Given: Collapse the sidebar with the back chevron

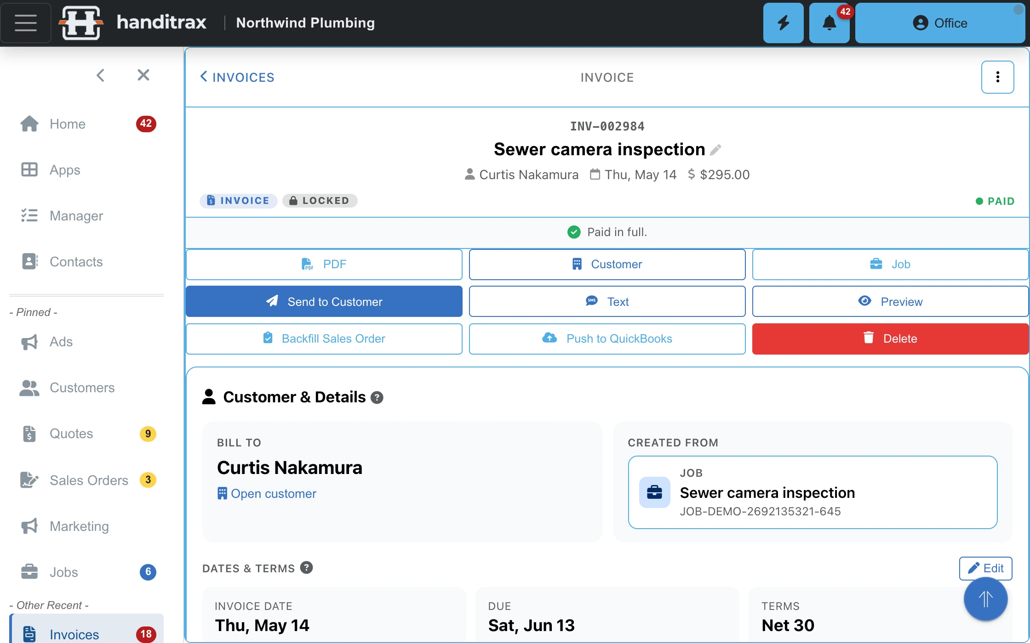Looking at the screenshot, I should click(x=101, y=75).
